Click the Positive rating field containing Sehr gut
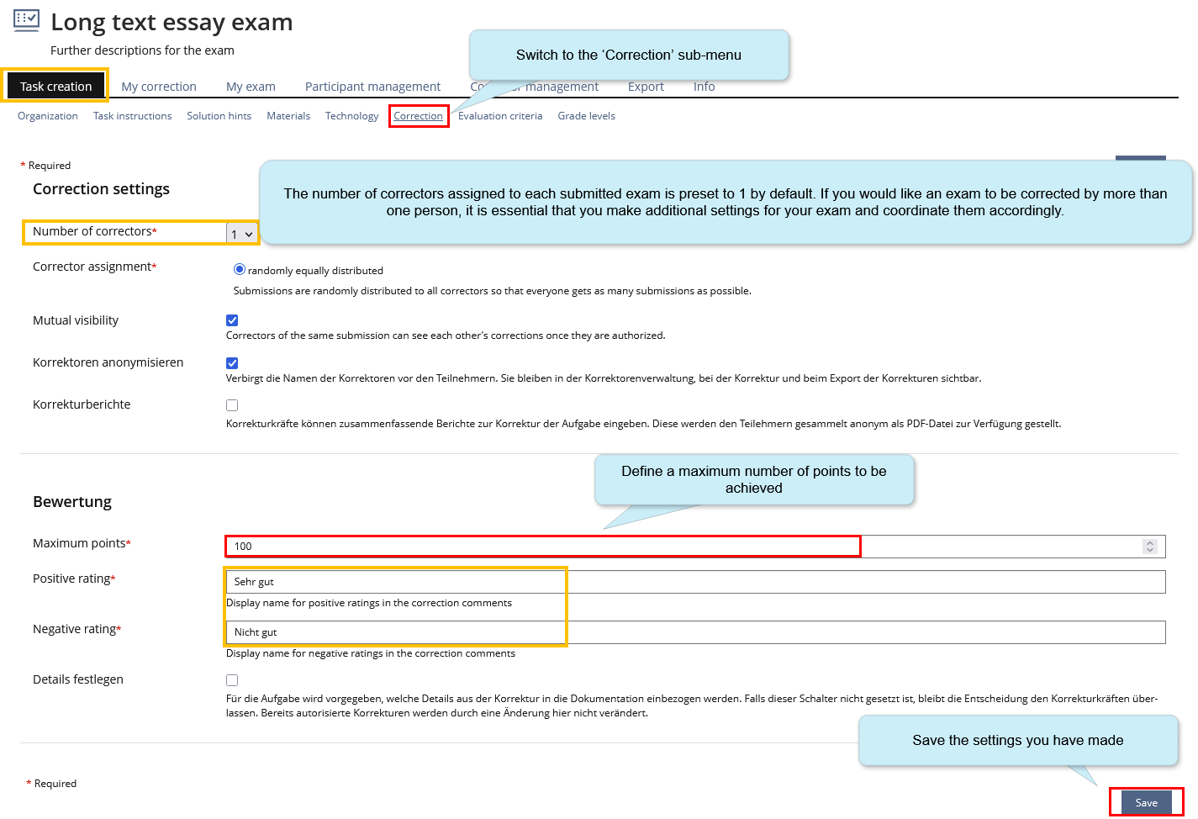This screenshot has width=1198, height=819. pyautogui.click(x=395, y=581)
